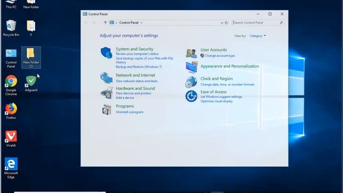This screenshot has height=193, width=343.
Task: Click Save backup copies with File History
Action: point(144,60)
